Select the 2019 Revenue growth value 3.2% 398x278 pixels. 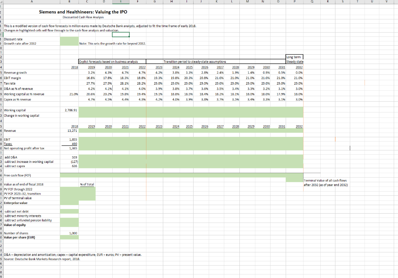(91, 73)
